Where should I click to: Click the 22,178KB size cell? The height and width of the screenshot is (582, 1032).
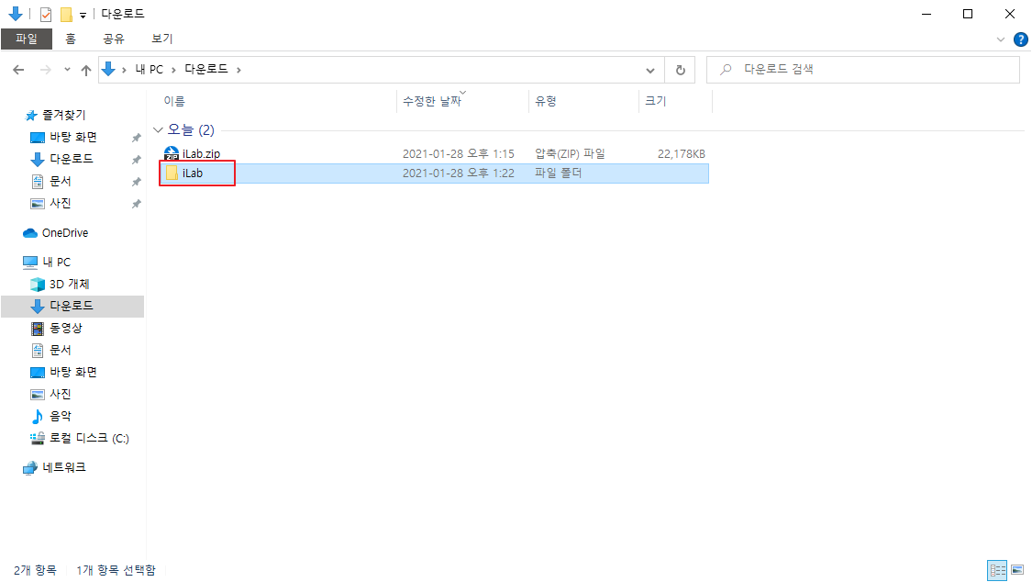682,154
